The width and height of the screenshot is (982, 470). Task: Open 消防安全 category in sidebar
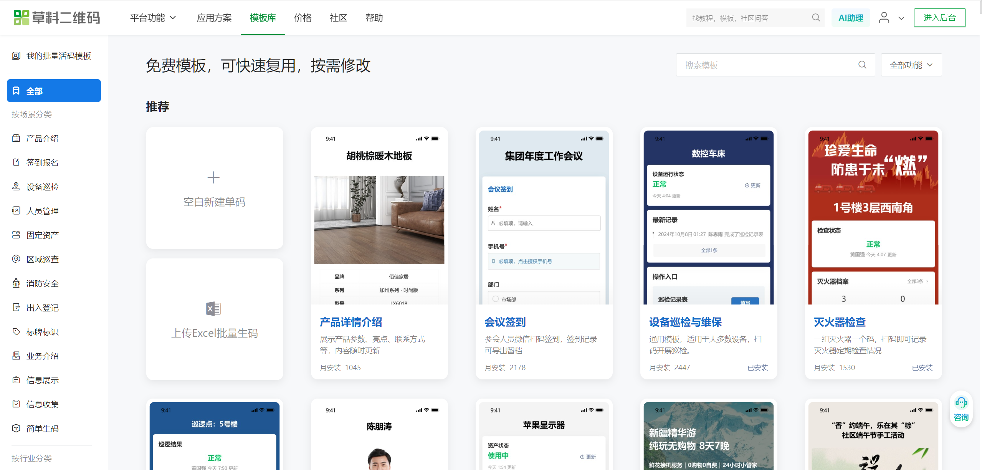pos(42,283)
